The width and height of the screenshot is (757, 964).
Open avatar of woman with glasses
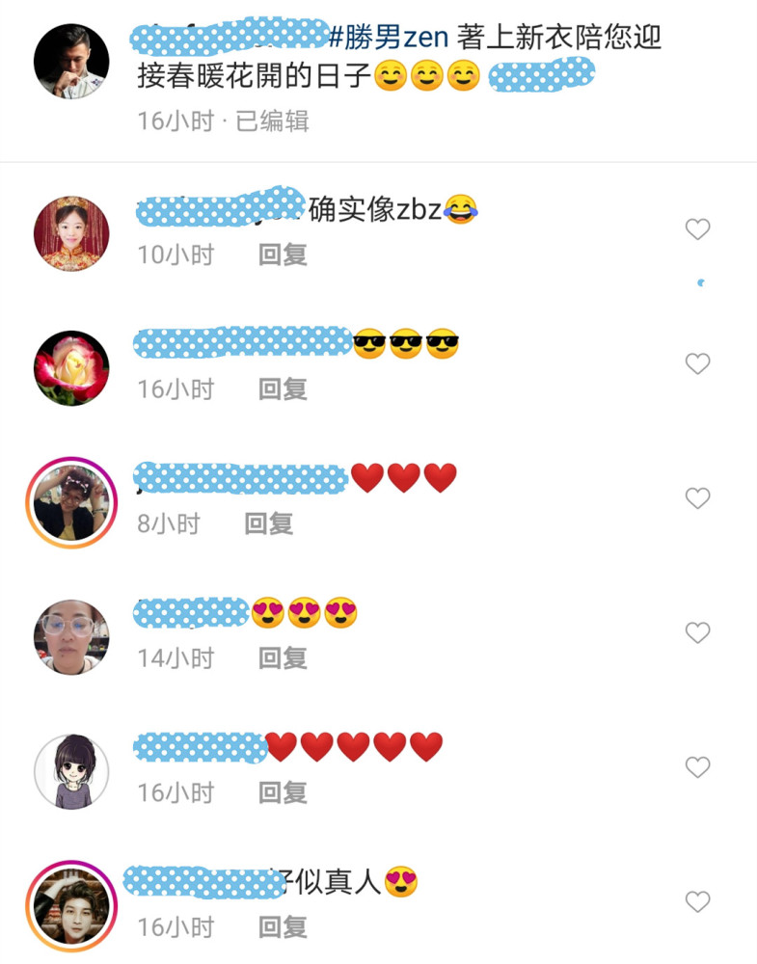coord(71,637)
